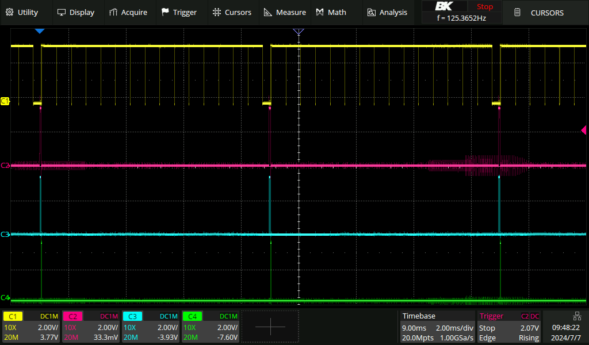Select the green C4 ground level marker
This screenshot has height=345, width=589.
coord(5,298)
